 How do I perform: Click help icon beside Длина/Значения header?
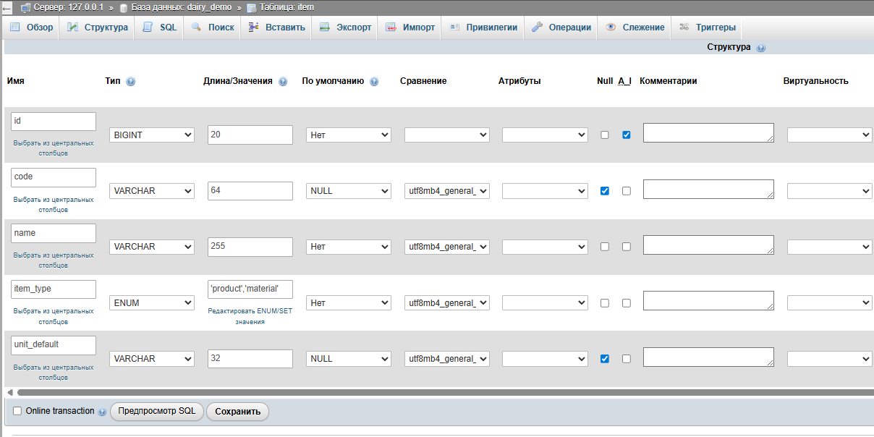[283, 82]
